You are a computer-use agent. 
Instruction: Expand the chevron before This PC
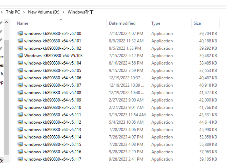click(x=2, y=12)
